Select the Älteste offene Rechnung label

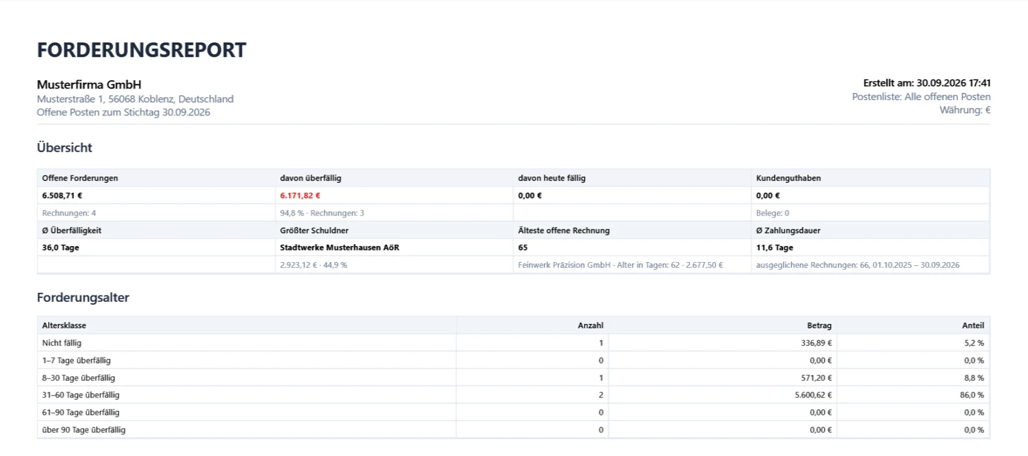pyautogui.click(x=564, y=230)
